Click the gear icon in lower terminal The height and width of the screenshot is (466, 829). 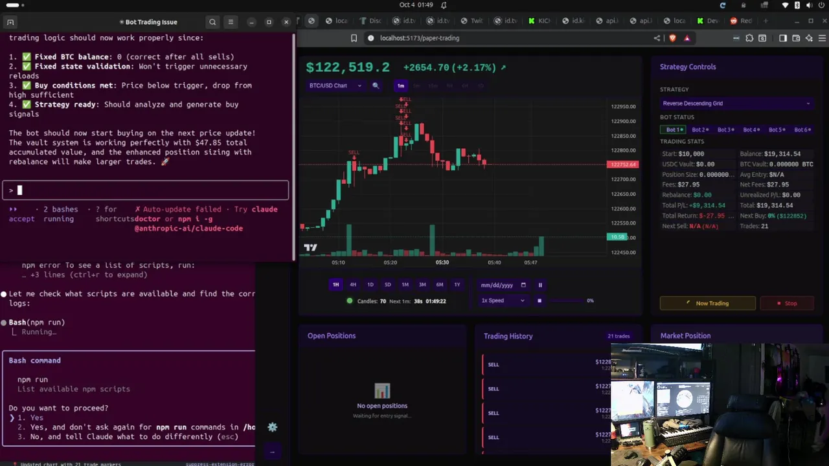pyautogui.click(x=273, y=427)
